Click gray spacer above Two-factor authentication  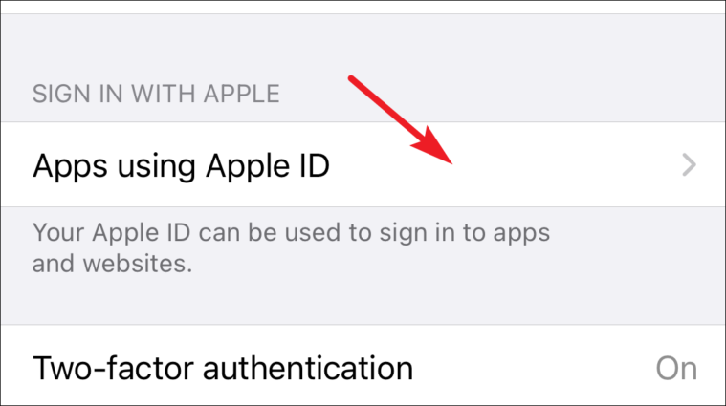[363, 301]
